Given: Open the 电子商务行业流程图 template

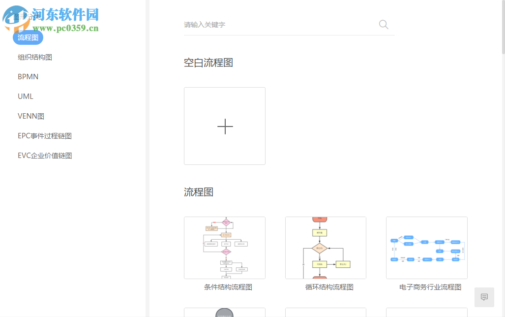Looking at the screenshot, I should [x=426, y=248].
